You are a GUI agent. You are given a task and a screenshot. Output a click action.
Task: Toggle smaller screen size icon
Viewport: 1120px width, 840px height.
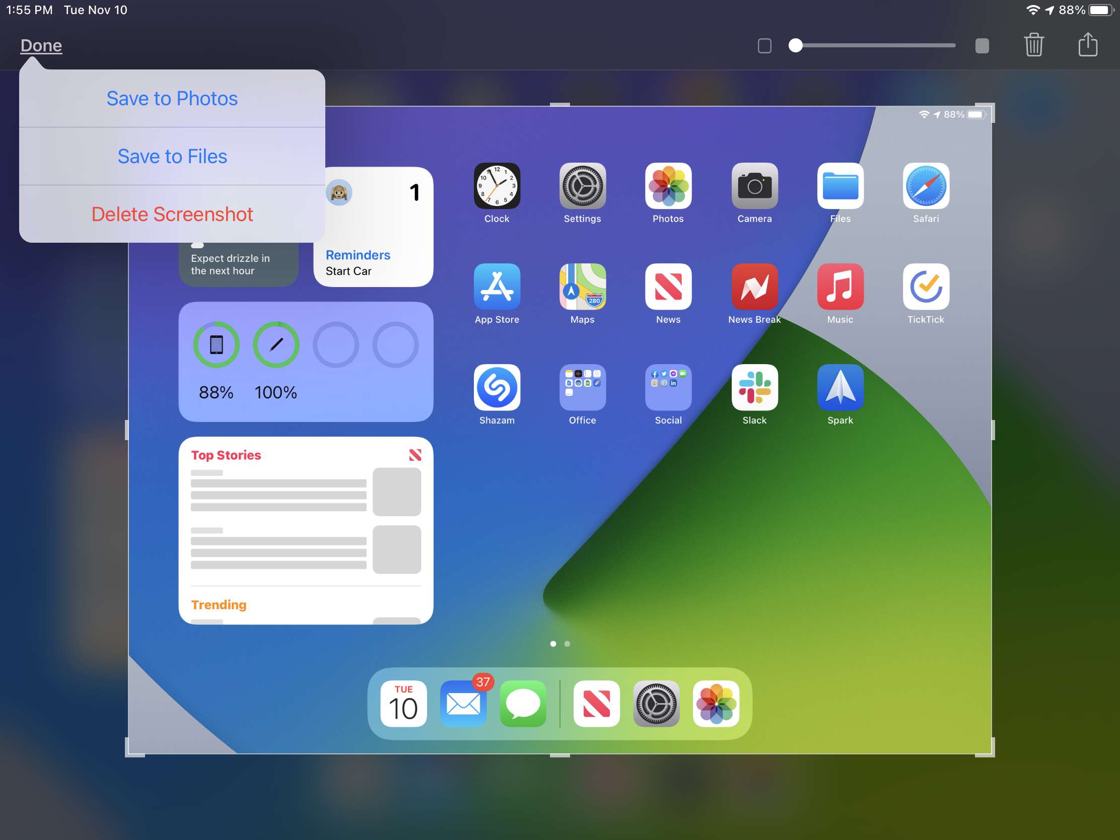tap(764, 45)
